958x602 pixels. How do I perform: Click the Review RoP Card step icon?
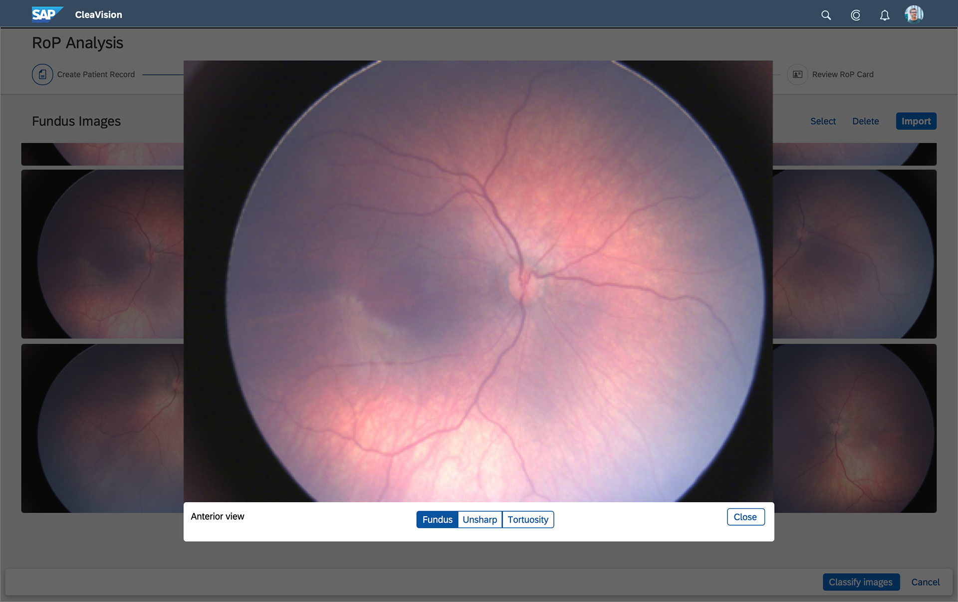(797, 74)
